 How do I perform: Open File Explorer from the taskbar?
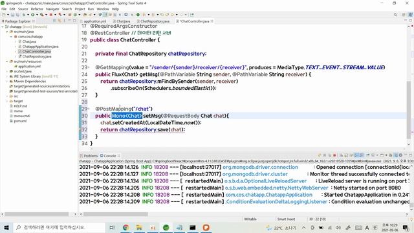click(x=139, y=227)
